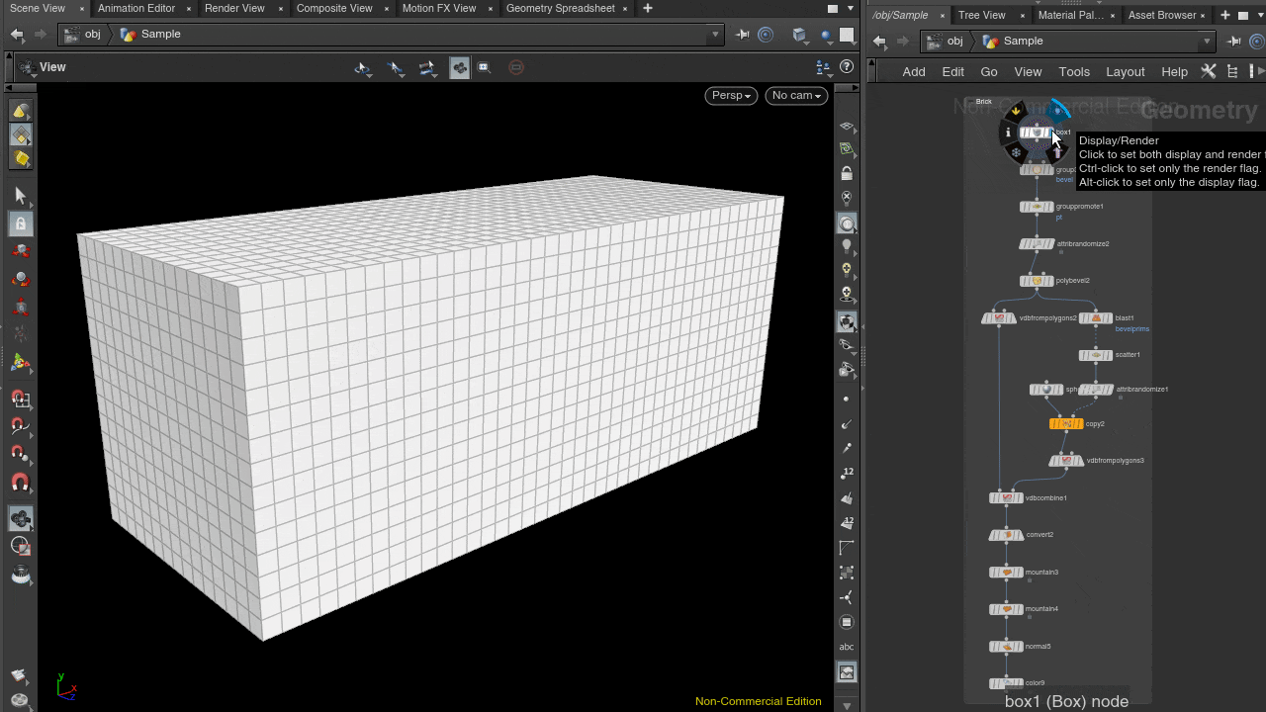Select the vdbcombine1 node
This screenshot has width=1266, height=712.
pos(1006,498)
